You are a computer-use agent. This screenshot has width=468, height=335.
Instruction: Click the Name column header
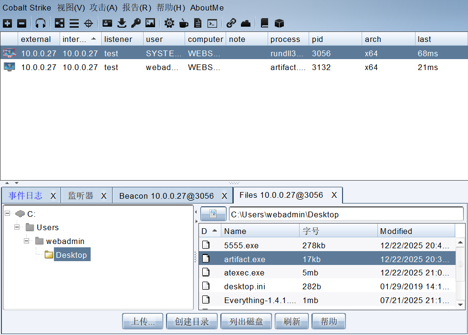pos(260,231)
